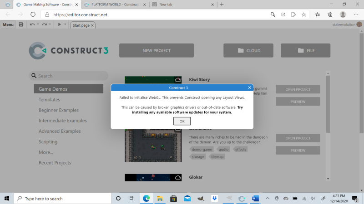Refresh the page
364x204 pixels.
[33, 15]
